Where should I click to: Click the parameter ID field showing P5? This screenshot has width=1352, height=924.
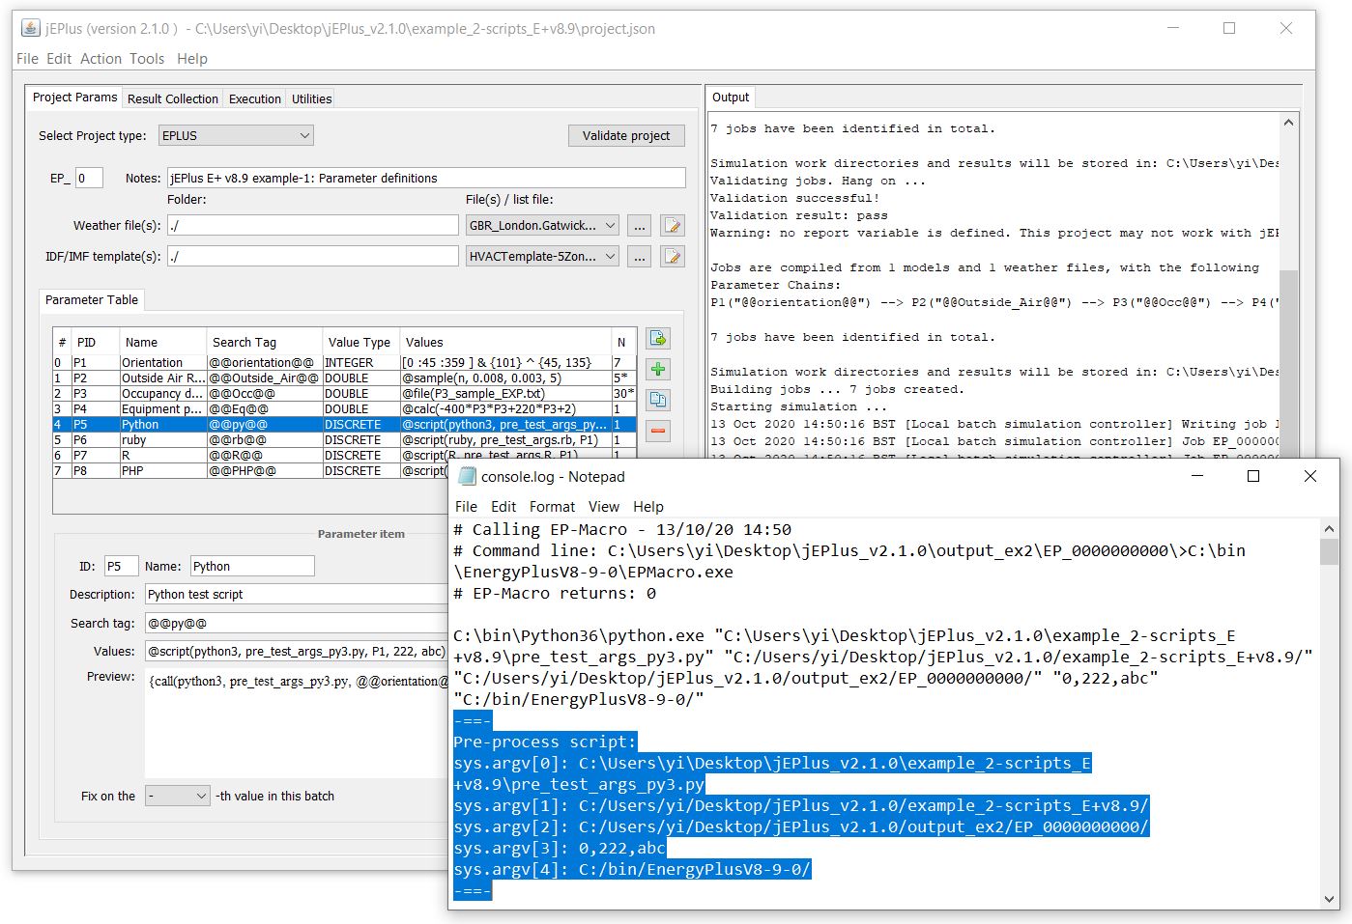click(x=120, y=566)
